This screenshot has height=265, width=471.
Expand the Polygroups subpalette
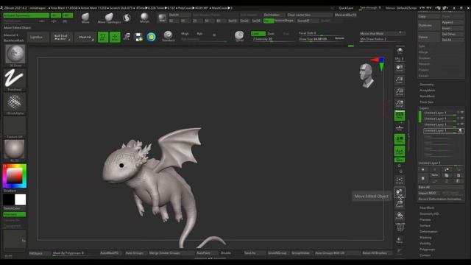pos(427,250)
